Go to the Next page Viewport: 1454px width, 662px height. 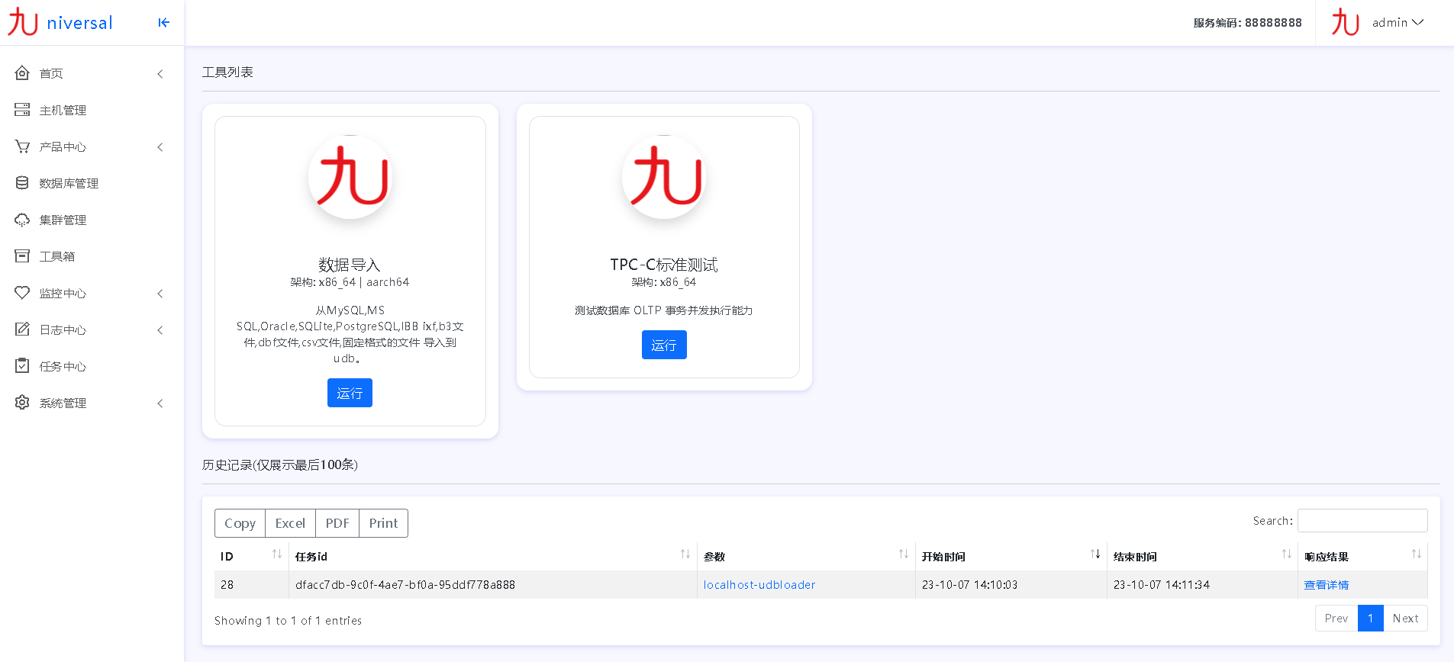click(x=1405, y=619)
